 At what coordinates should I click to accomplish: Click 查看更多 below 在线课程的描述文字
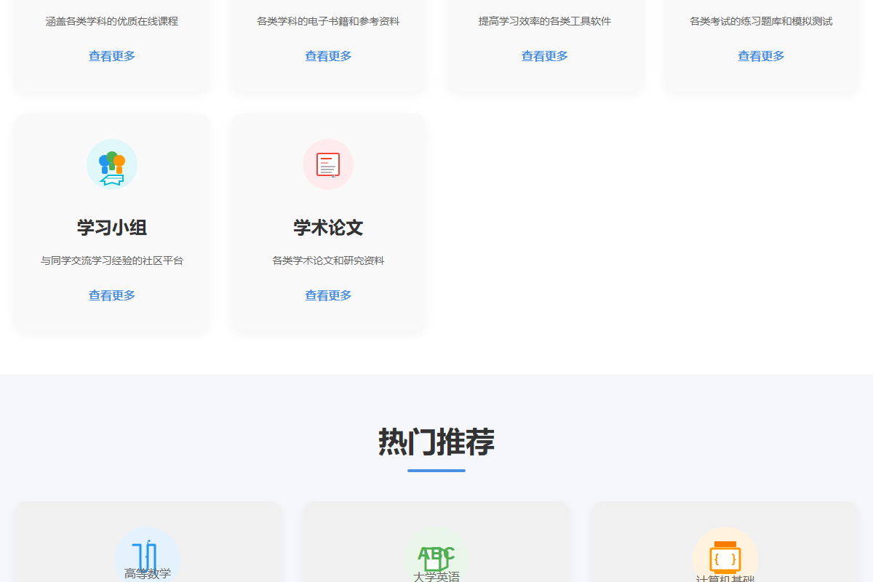click(x=111, y=55)
